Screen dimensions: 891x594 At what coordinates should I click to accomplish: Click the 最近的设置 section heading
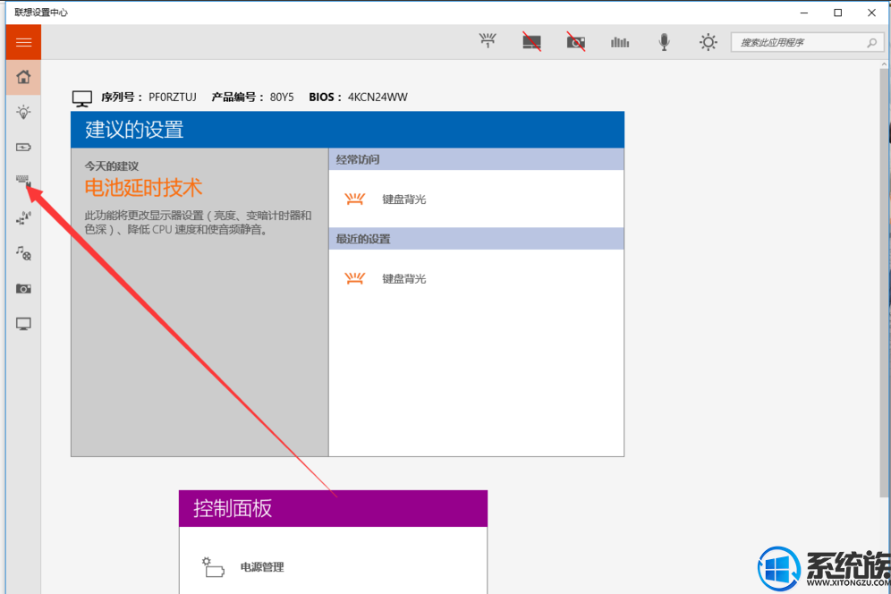[476, 240]
